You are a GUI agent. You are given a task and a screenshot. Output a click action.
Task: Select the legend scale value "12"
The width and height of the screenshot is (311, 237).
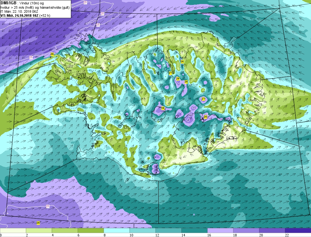click(157, 235)
